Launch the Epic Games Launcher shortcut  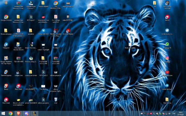coord(167,3)
